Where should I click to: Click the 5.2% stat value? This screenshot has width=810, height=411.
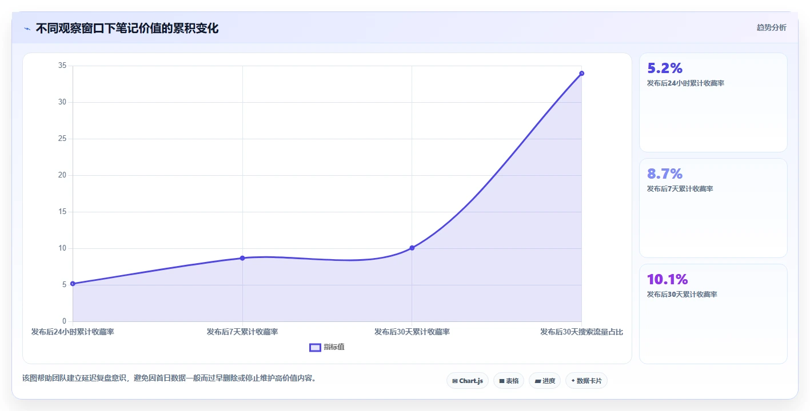coord(665,68)
